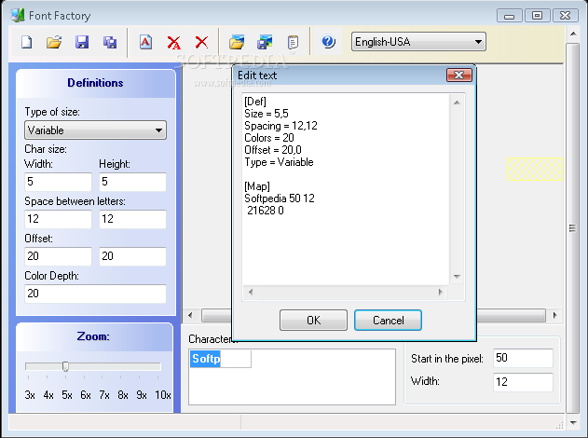Click the Edit text scroll up arrow

click(x=457, y=103)
